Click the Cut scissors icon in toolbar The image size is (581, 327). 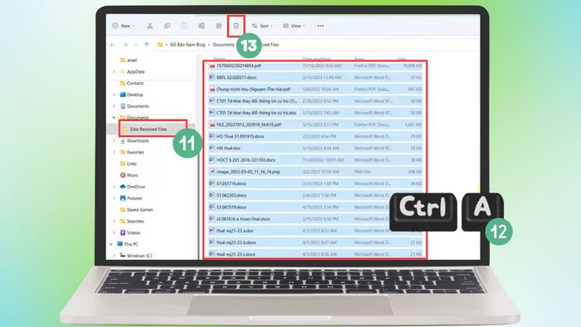click(149, 26)
